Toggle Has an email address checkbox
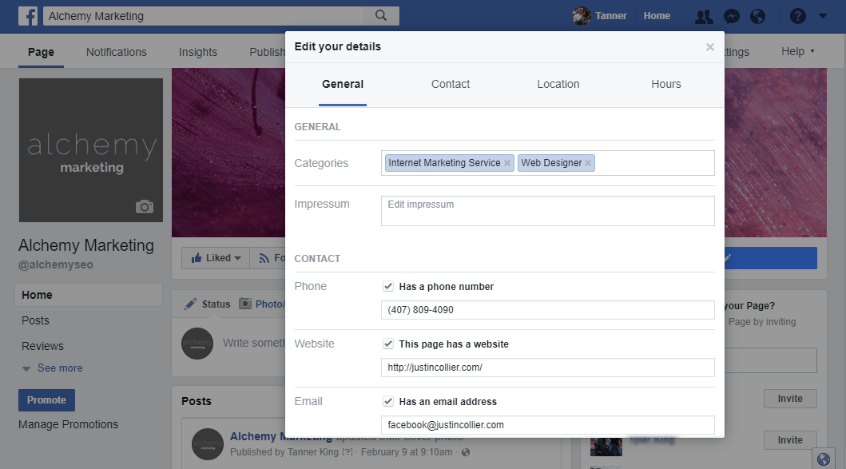The image size is (846, 469). (388, 401)
